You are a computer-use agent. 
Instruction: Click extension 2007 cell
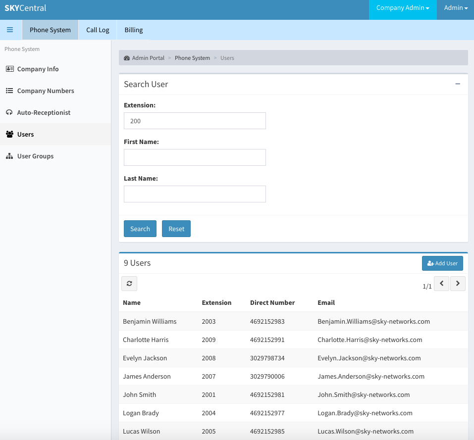[x=209, y=376]
